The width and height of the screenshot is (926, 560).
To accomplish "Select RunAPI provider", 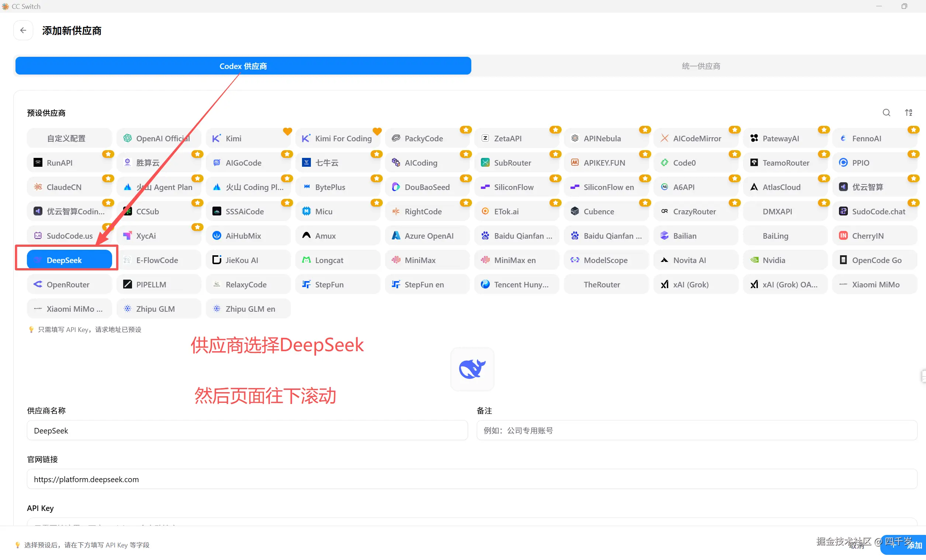I will coord(70,163).
